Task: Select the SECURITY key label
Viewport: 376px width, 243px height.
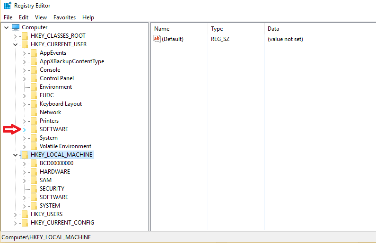Action: coord(52,189)
